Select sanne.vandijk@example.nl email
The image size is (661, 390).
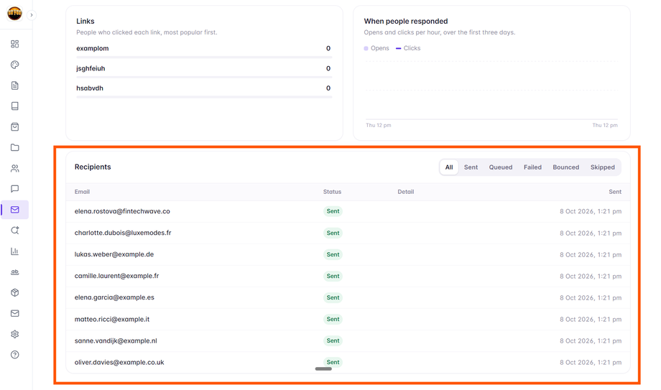click(x=116, y=340)
